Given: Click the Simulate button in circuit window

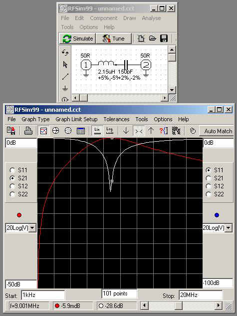Looking at the screenshot, I should click(77, 39).
